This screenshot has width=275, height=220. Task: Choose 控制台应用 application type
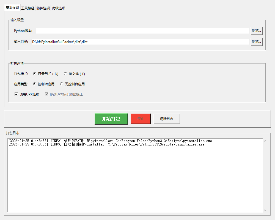[x=35, y=84]
